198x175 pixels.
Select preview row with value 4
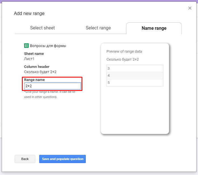(135, 76)
